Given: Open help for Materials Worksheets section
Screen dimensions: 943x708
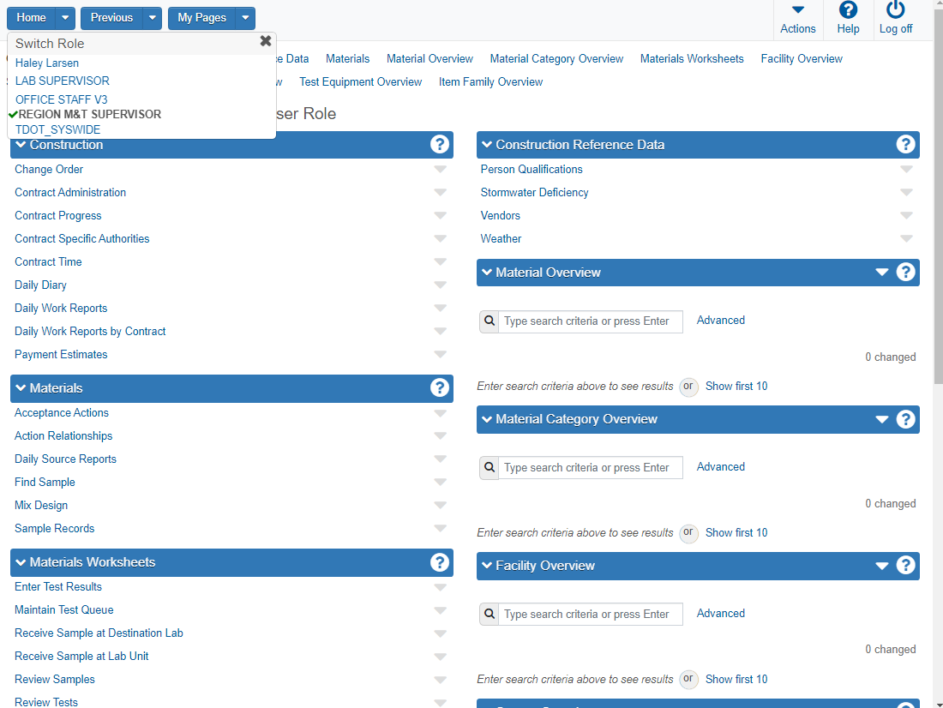Looking at the screenshot, I should pos(440,562).
